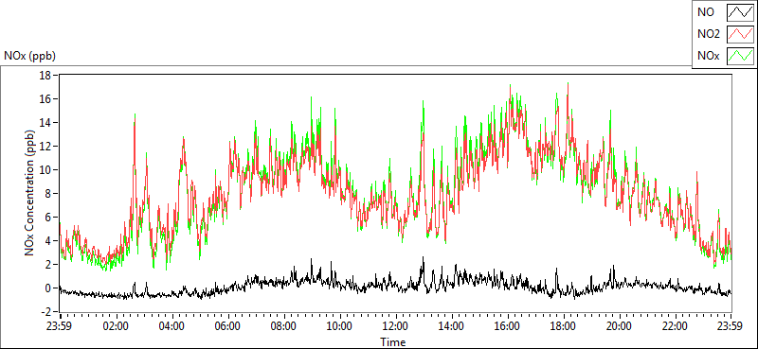Click the 06:00 time axis marker

point(227,326)
